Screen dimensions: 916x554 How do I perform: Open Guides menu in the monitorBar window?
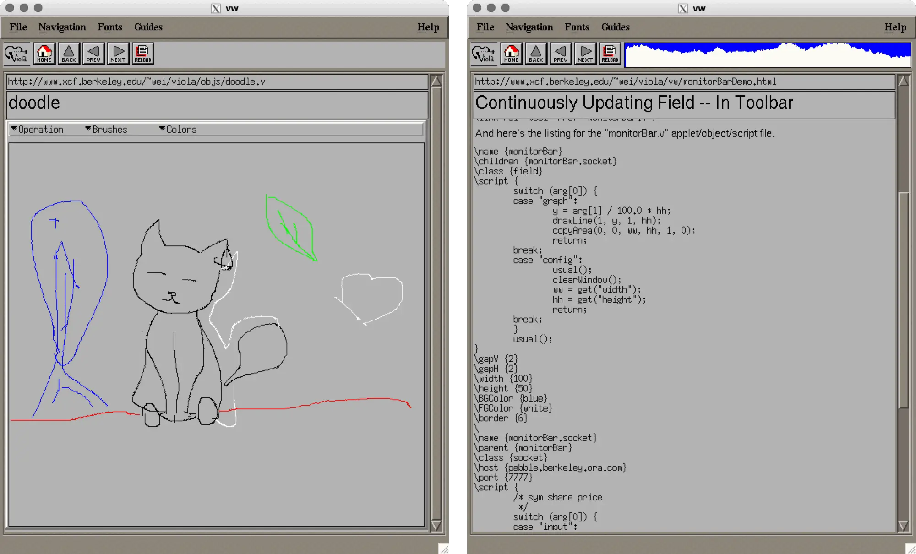pos(616,27)
